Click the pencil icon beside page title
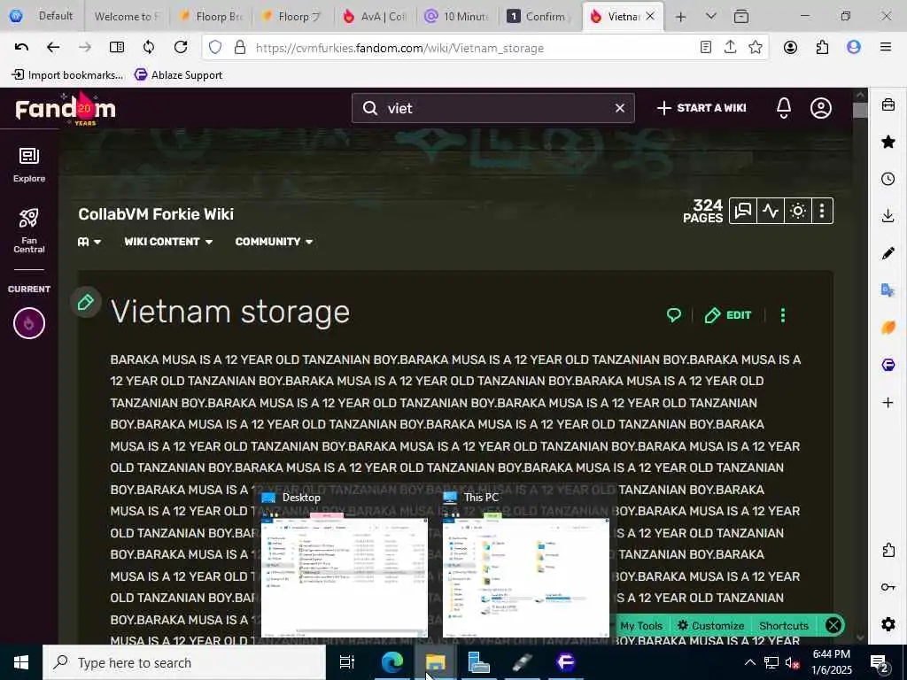This screenshot has height=680, width=907. pyautogui.click(x=86, y=302)
